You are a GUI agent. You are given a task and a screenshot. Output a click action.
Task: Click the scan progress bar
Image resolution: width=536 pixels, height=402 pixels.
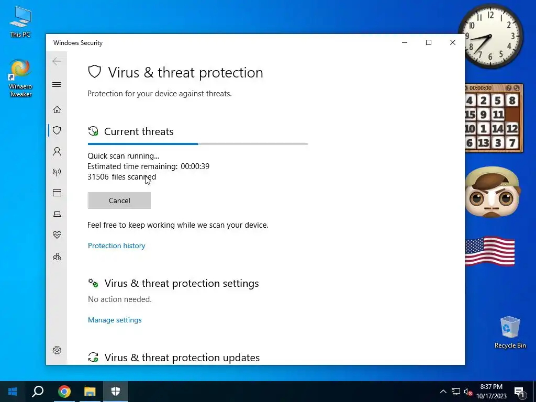click(197, 144)
